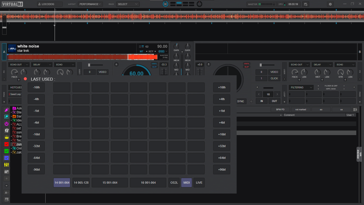This screenshot has height=205, width=364.
Task: Click the eject icon on deck B
Action: [x=209, y=64]
